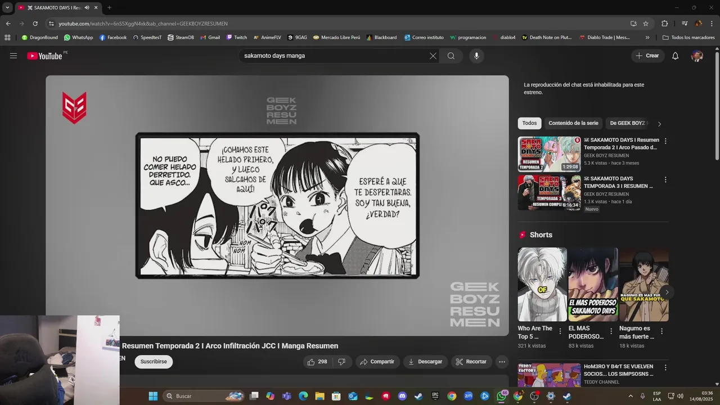Click the Crear button
This screenshot has height=405, width=720.
pos(647,56)
